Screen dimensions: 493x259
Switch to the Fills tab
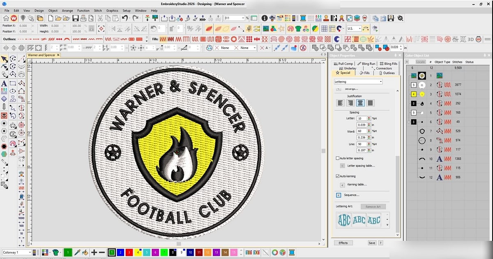[364, 73]
